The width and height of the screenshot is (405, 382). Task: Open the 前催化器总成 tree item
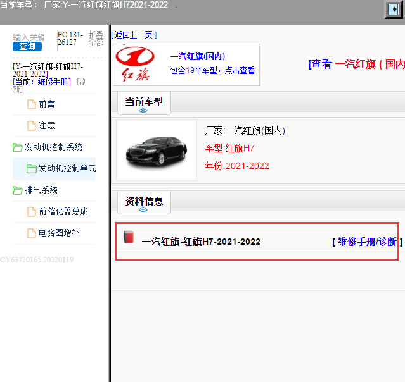[63, 212]
